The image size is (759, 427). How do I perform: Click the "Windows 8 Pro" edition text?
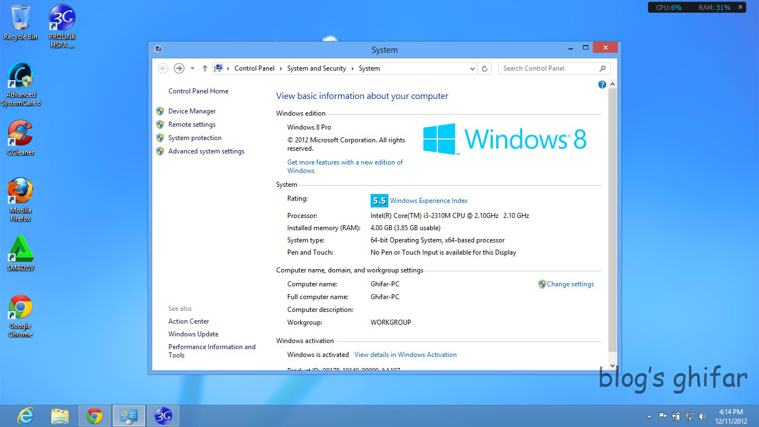pyautogui.click(x=309, y=127)
